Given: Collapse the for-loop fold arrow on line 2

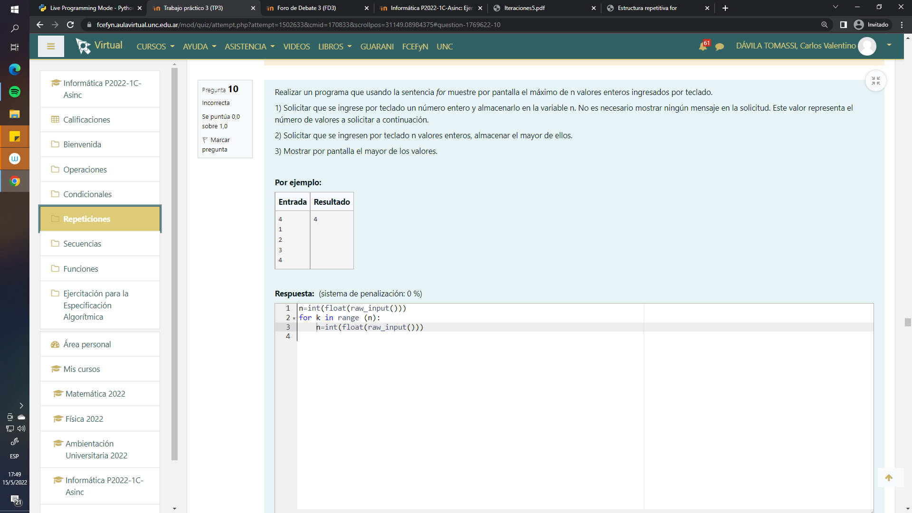Looking at the screenshot, I should (x=294, y=318).
